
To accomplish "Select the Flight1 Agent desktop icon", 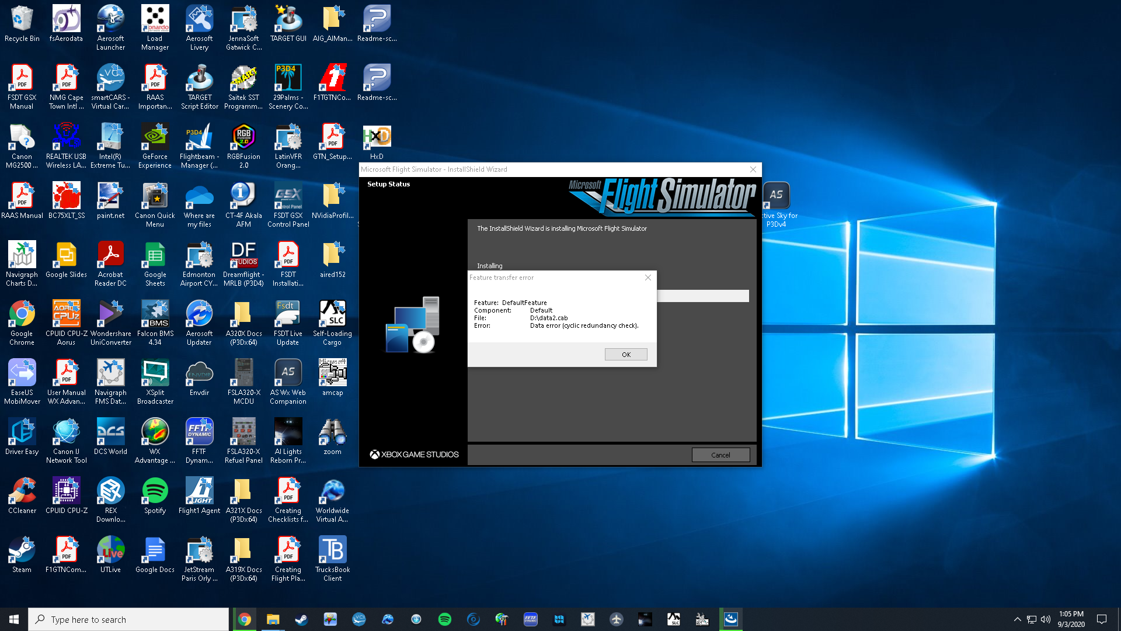I will (x=200, y=496).
